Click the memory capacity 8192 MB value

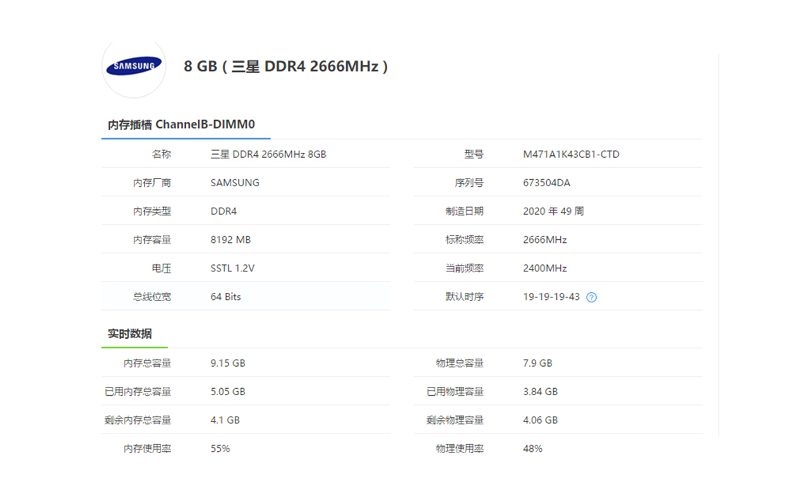[x=231, y=240]
